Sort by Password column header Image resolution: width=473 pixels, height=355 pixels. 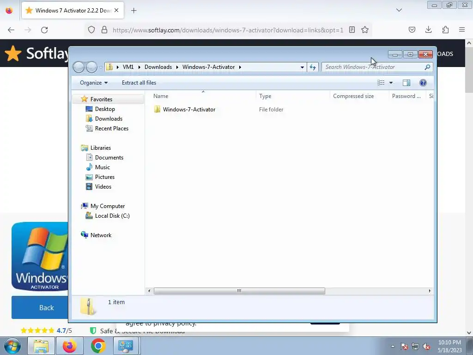coord(407,96)
